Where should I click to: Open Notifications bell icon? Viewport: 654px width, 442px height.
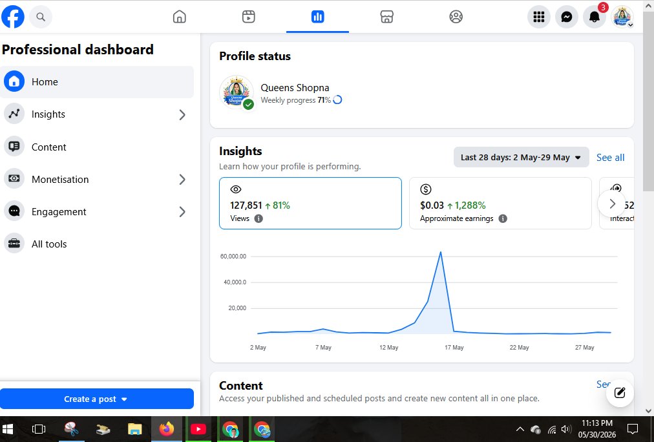[x=595, y=17]
